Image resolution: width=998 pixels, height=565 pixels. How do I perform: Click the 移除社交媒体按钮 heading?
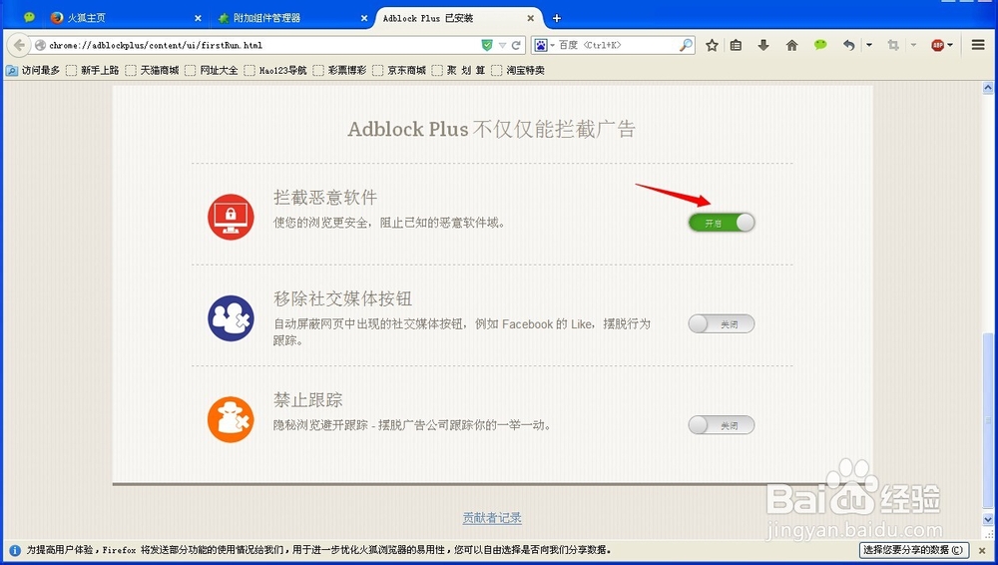(342, 298)
